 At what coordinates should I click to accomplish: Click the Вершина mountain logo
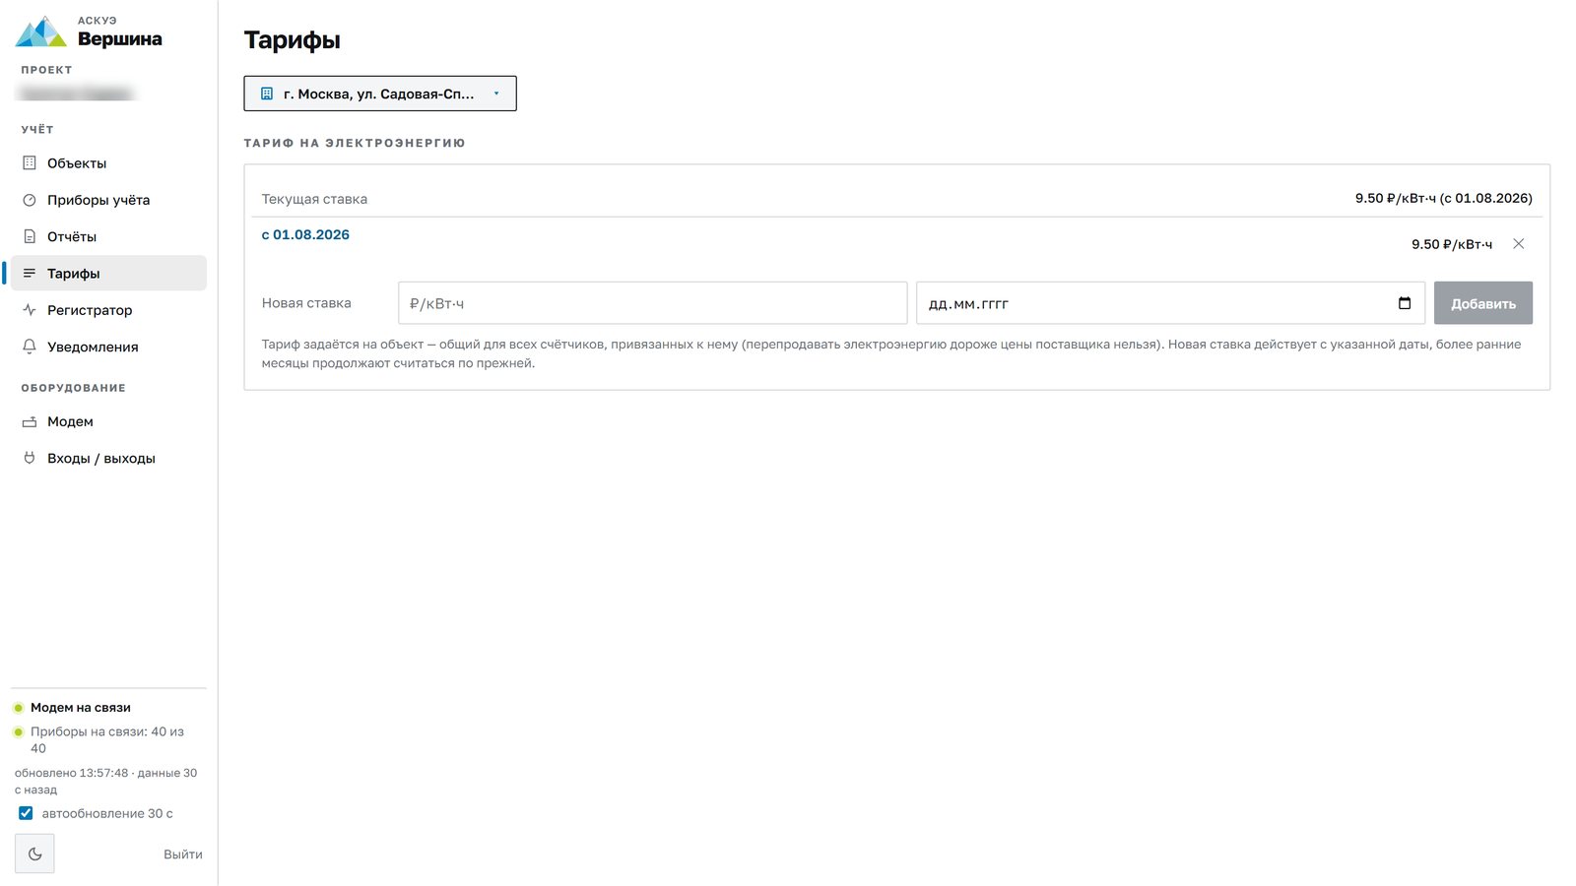[x=40, y=32]
